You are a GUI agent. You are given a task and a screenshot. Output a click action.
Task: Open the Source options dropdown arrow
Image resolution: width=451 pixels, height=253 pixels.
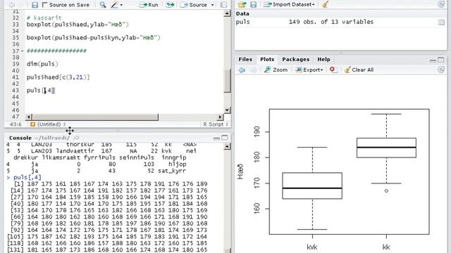[x=212, y=5]
